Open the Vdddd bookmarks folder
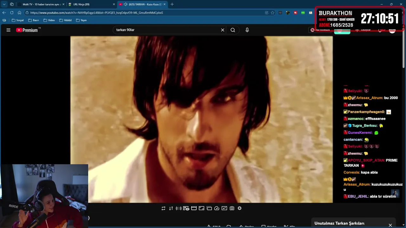The height and width of the screenshot is (228, 406). (x=65, y=20)
